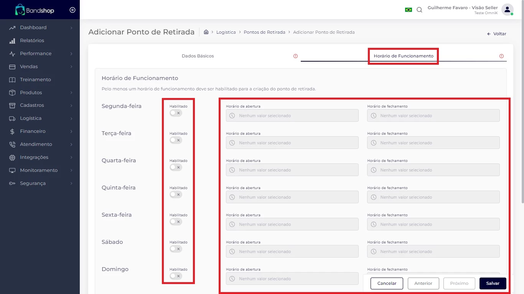The height and width of the screenshot is (294, 524).
Task: Click the Salvar button
Action: coord(493,283)
